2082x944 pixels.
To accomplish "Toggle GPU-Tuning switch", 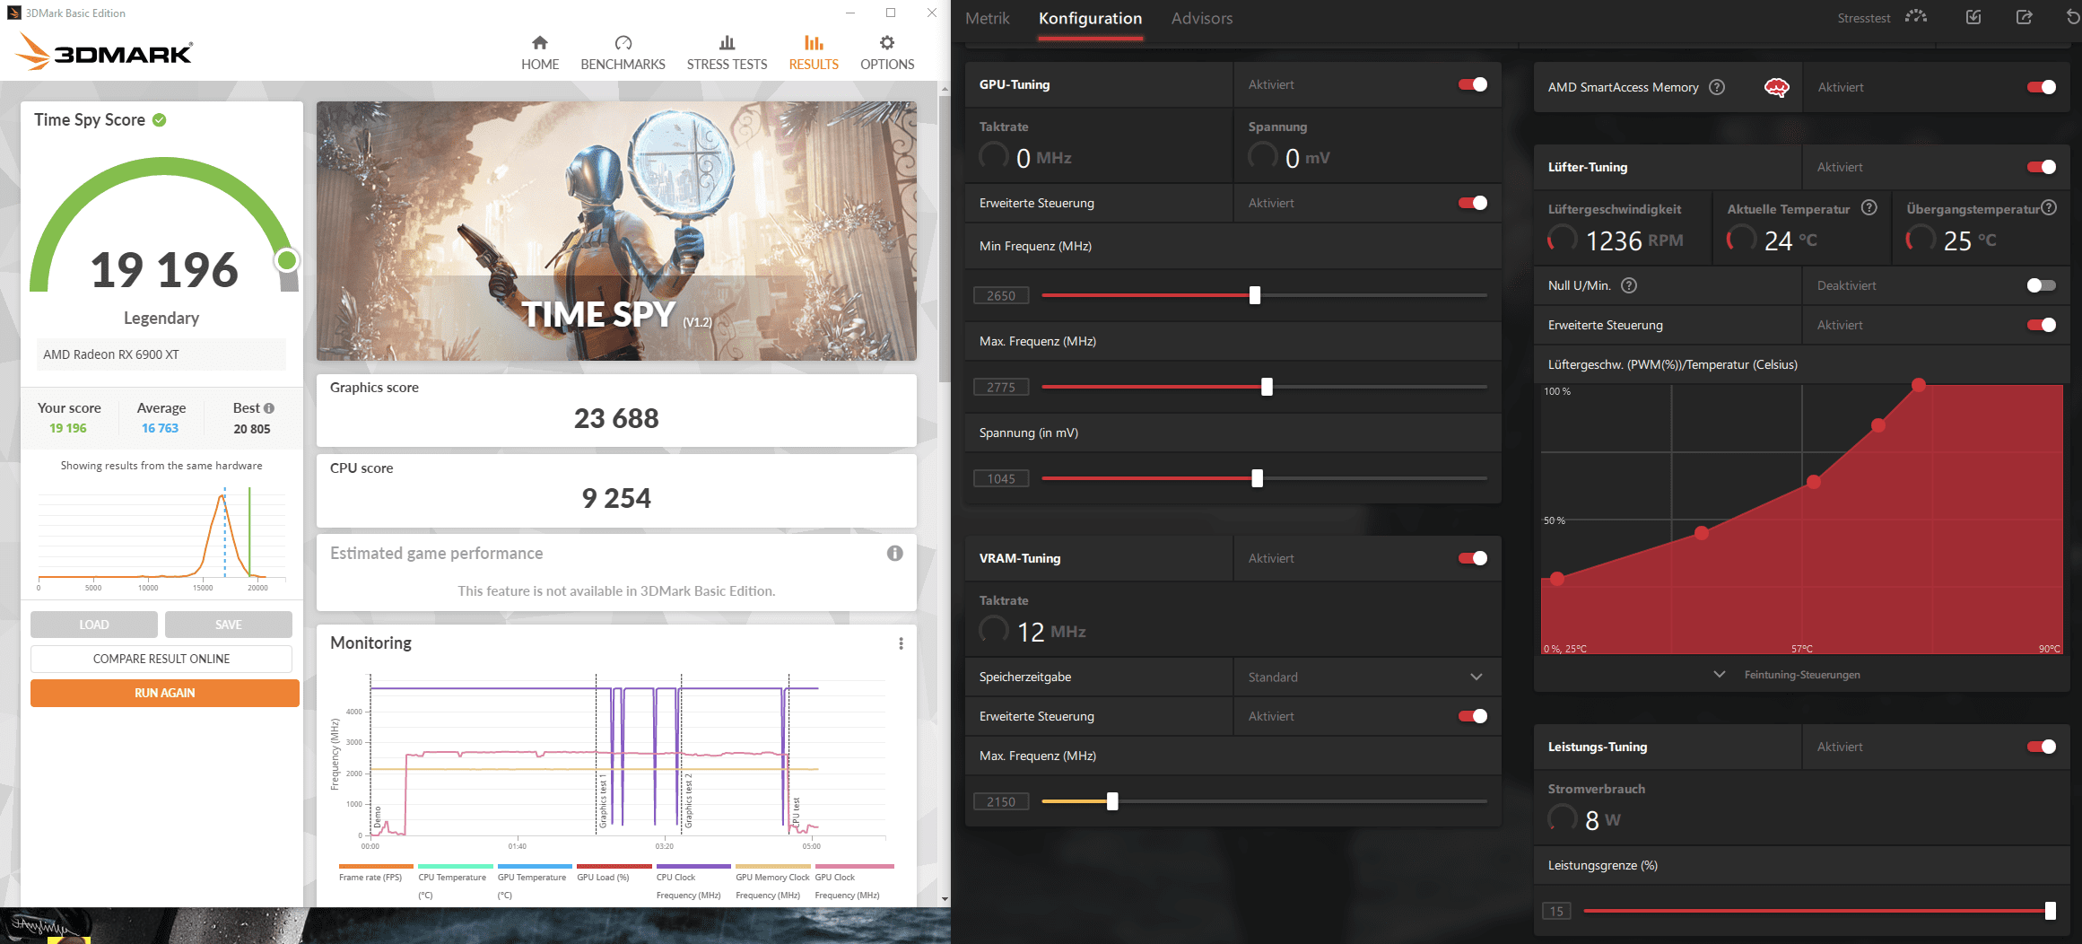I will pyautogui.click(x=1473, y=84).
